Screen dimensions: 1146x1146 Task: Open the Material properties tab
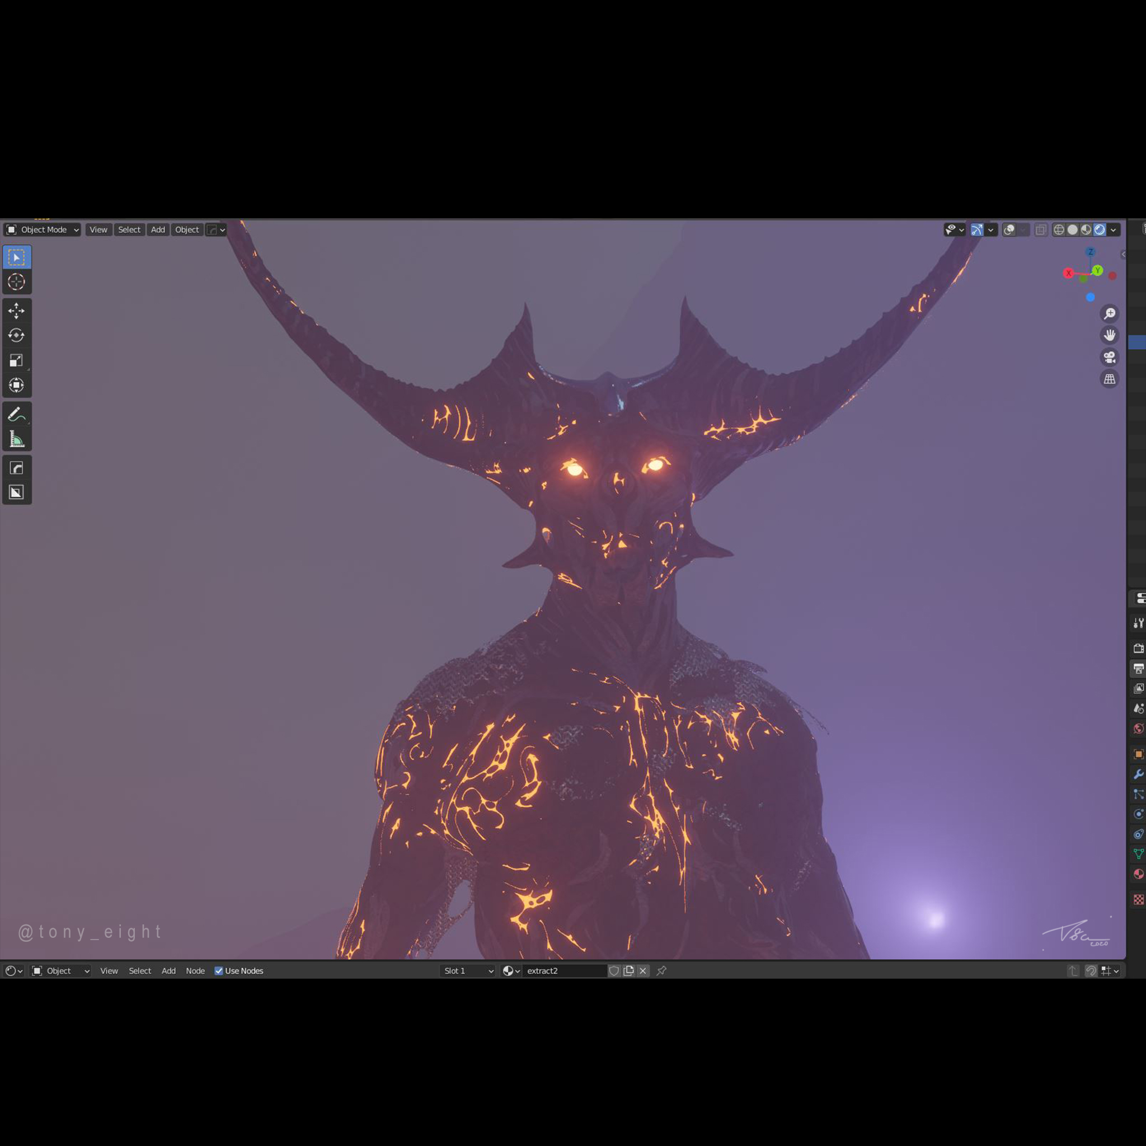pos(1138,873)
